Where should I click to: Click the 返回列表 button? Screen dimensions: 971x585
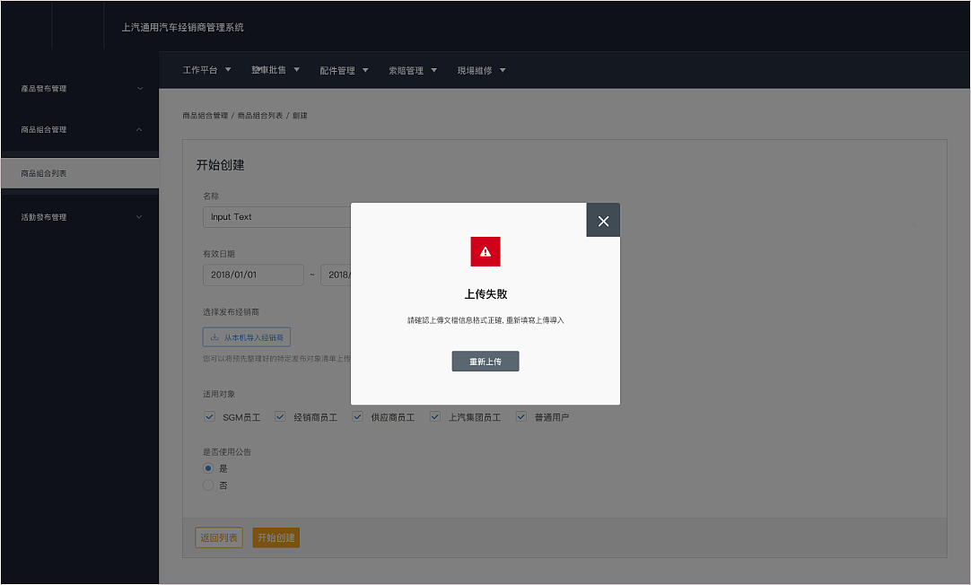tap(218, 537)
